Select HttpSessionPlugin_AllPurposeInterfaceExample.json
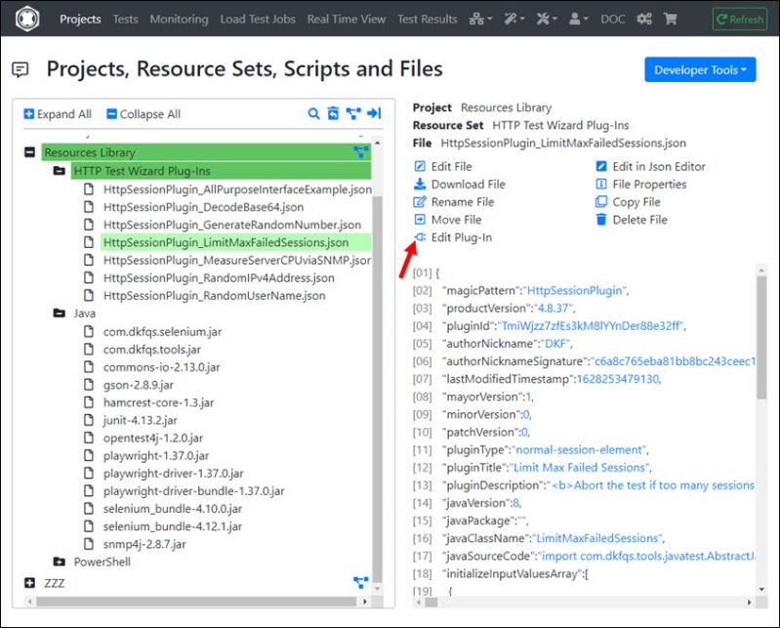780x628 pixels. click(237, 189)
